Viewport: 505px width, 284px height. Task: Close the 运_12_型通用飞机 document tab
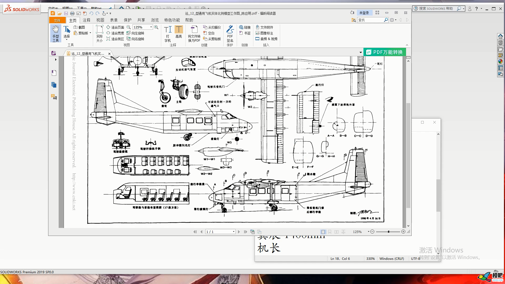click(x=109, y=54)
